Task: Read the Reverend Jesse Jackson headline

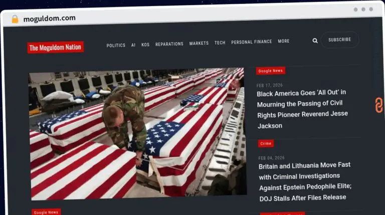Action: pos(302,109)
